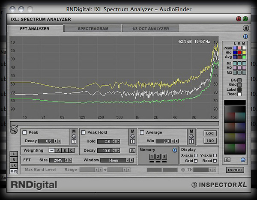Screen dimensions: 257x200
Task: Switch to Spectragram tab
Action: pyautogui.click(x=93, y=29)
